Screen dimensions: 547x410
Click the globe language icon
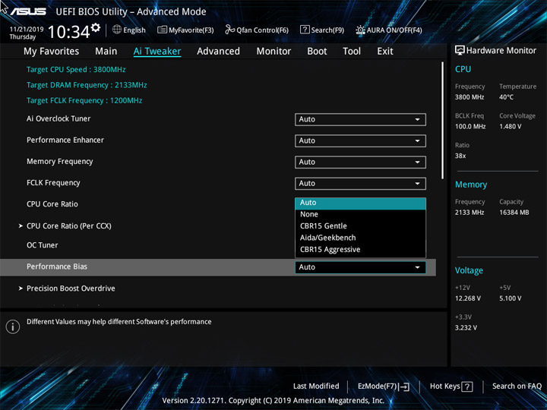(x=117, y=30)
